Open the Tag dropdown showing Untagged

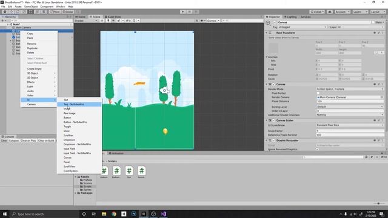pos(303,27)
